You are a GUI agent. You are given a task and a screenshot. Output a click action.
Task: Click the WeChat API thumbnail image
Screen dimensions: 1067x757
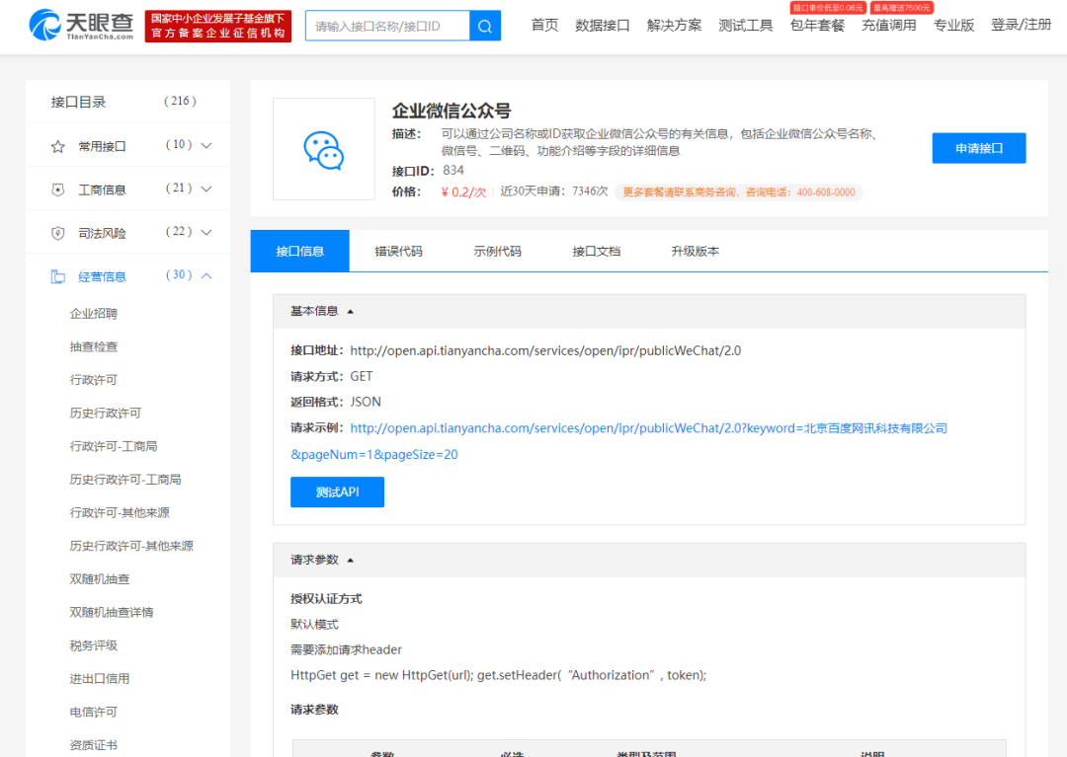pyautogui.click(x=324, y=149)
